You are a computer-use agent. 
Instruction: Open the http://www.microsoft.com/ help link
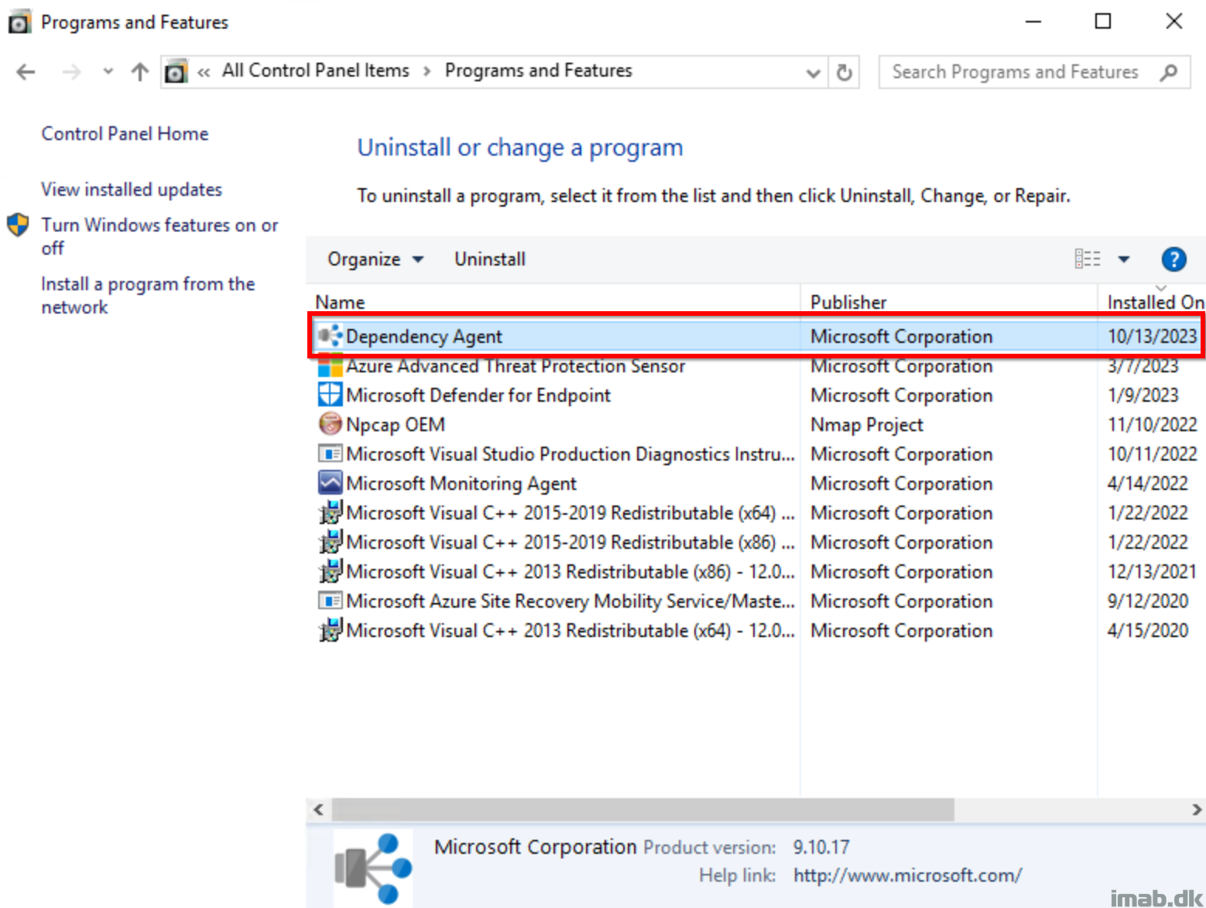[907, 875]
